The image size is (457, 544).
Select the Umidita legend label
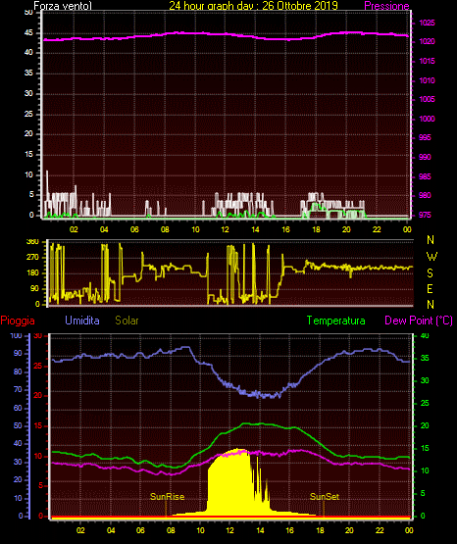[82, 320]
